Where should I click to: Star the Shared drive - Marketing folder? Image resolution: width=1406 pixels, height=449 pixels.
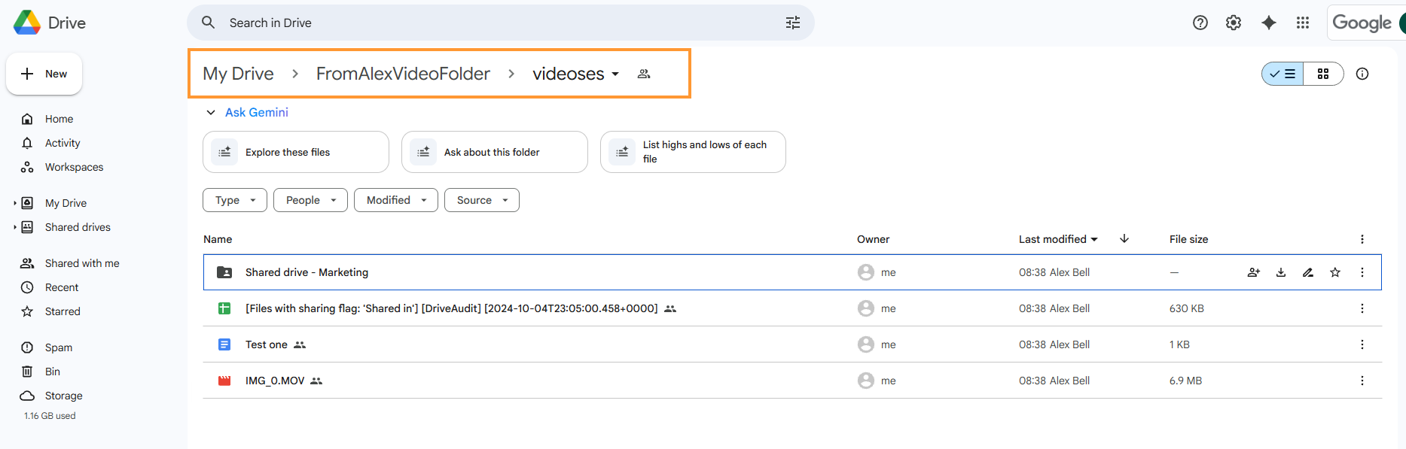pyautogui.click(x=1335, y=272)
